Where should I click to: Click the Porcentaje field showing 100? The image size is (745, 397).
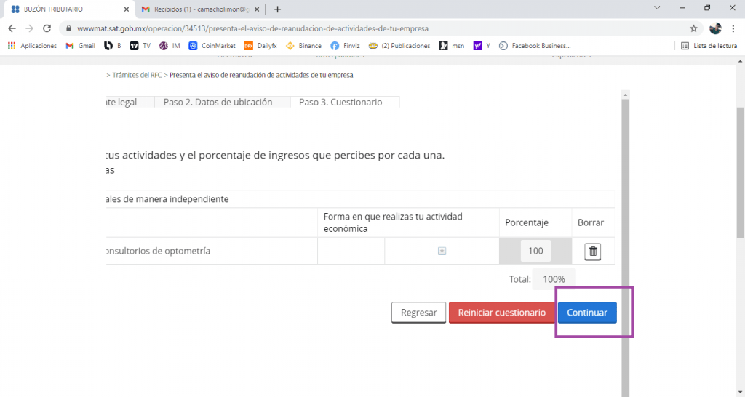click(535, 251)
